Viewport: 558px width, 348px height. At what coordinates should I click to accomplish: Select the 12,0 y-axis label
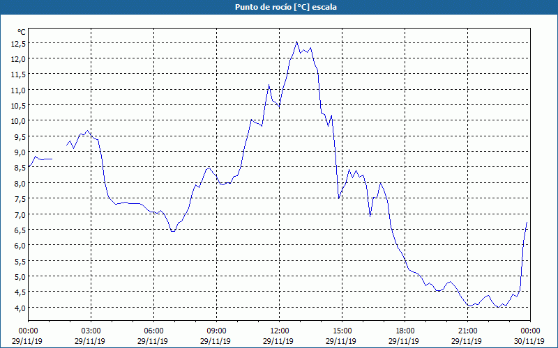tap(19, 59)
